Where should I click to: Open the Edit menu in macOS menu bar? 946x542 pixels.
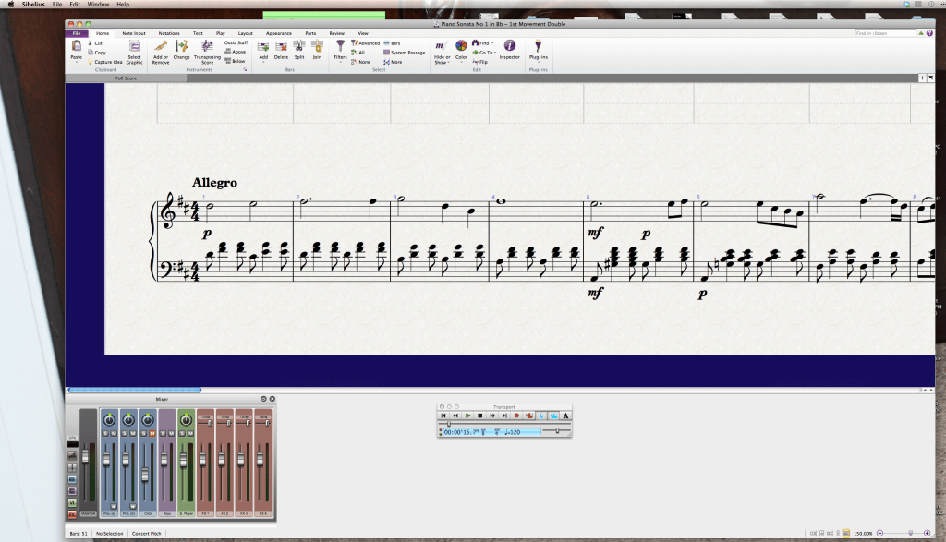coord(75,5)
